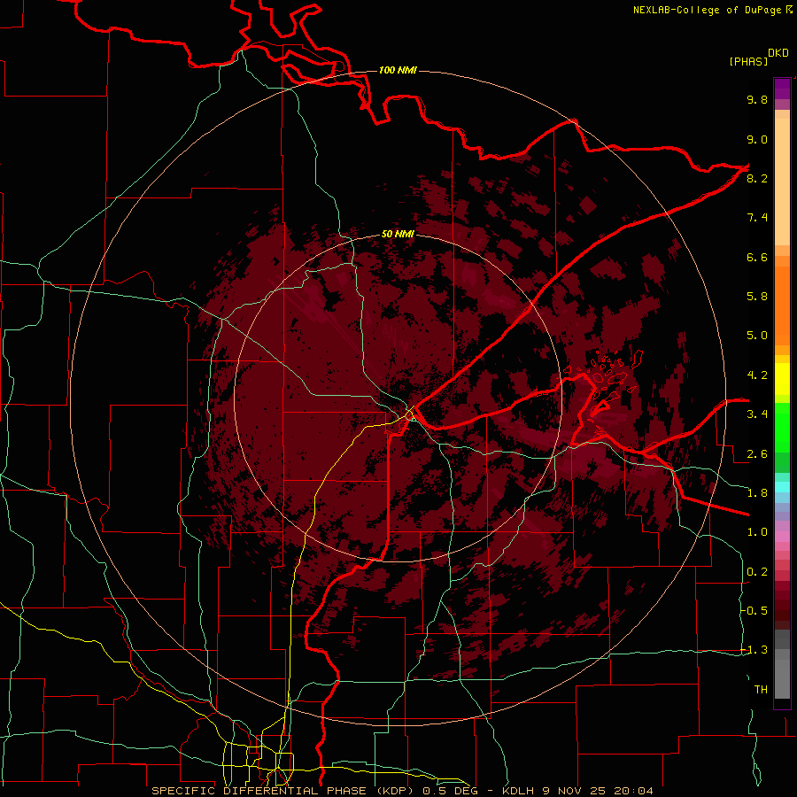
Task: Click the orange segment of the color bar
Action: click(782, 305)
